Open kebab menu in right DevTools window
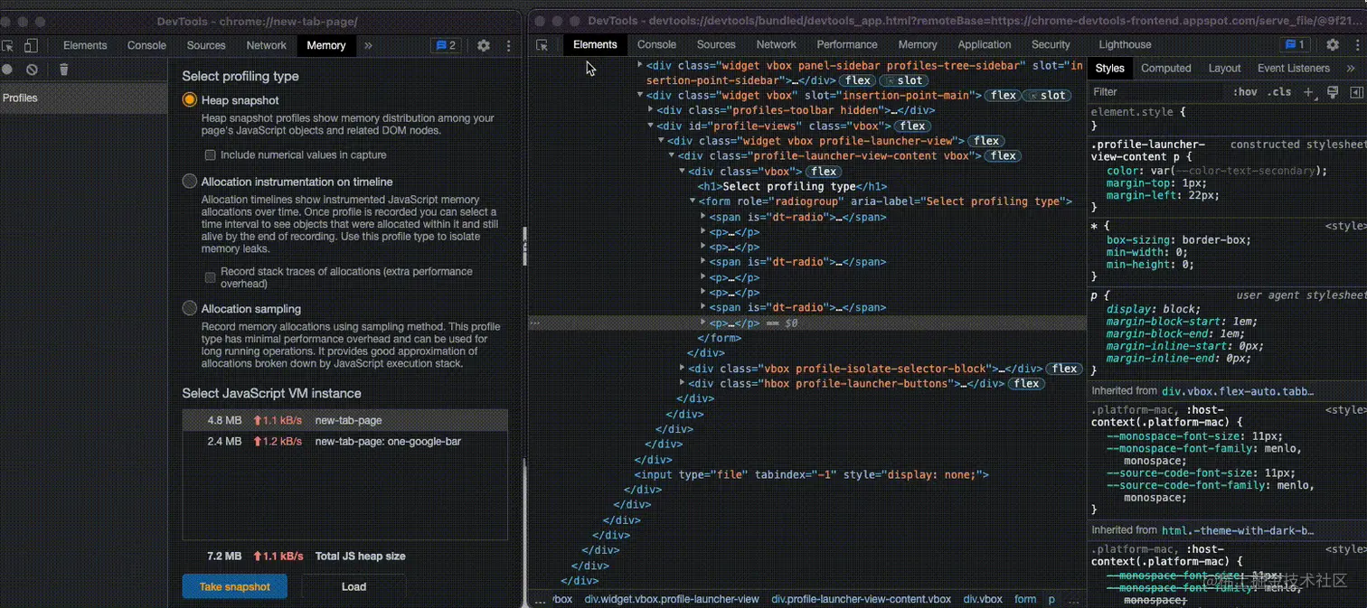Image resolution: width=1367 pixels, height=608 pixels. coord(1358,44)
